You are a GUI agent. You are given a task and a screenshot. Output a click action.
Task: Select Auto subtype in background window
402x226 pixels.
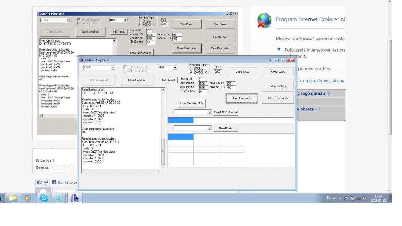click(140, 20)
